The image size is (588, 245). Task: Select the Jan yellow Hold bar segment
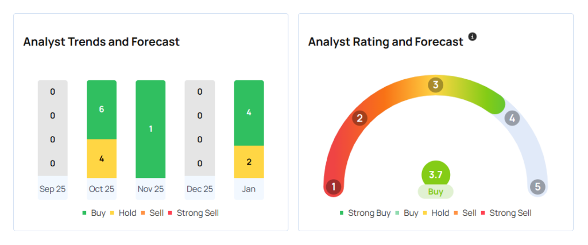click(249, 162)
